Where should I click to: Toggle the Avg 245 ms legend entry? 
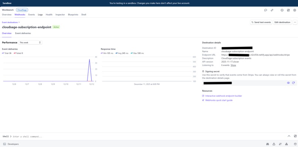[122, 53]
